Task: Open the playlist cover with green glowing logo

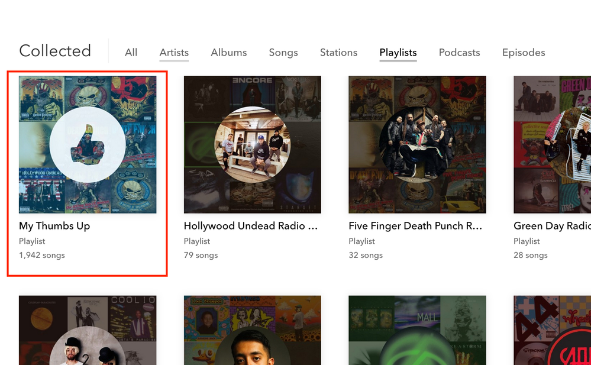Action: pyautogui.click(x=417, y=330)
